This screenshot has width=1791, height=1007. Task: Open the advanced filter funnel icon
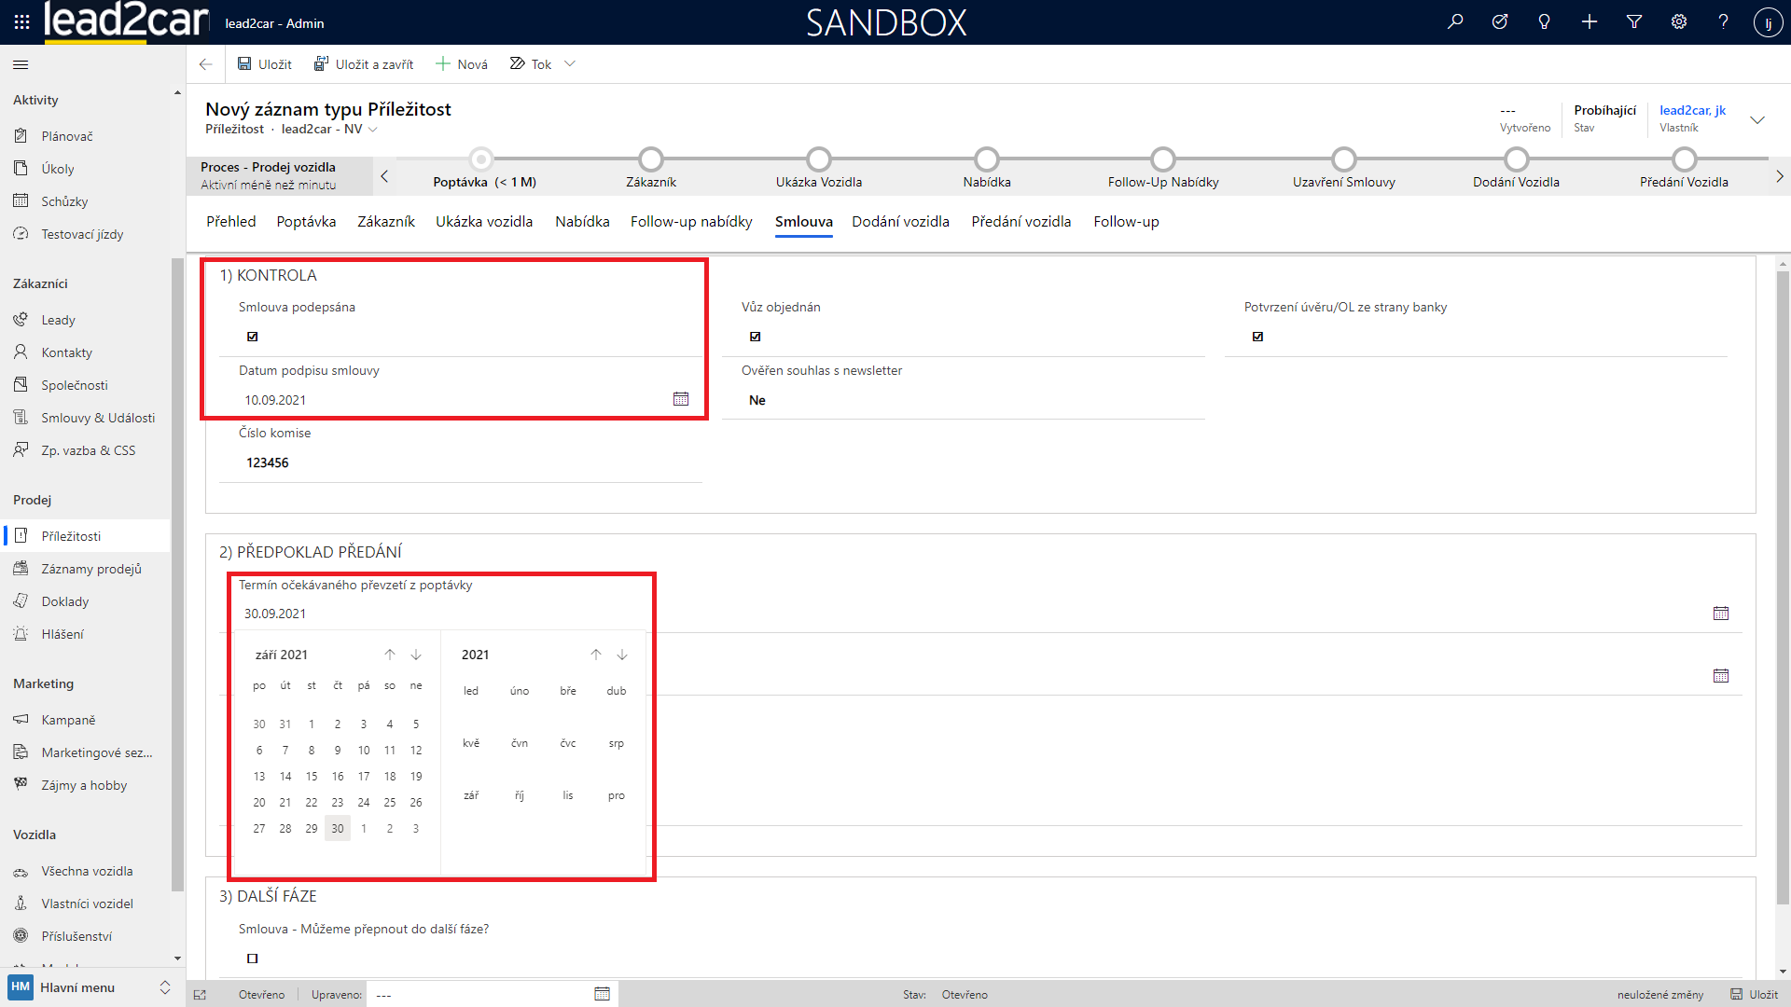point(1634,21)
